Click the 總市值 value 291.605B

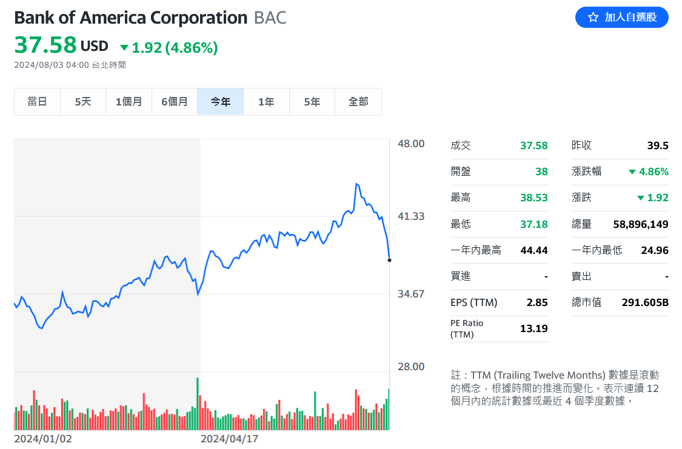[x=645, y=302]
